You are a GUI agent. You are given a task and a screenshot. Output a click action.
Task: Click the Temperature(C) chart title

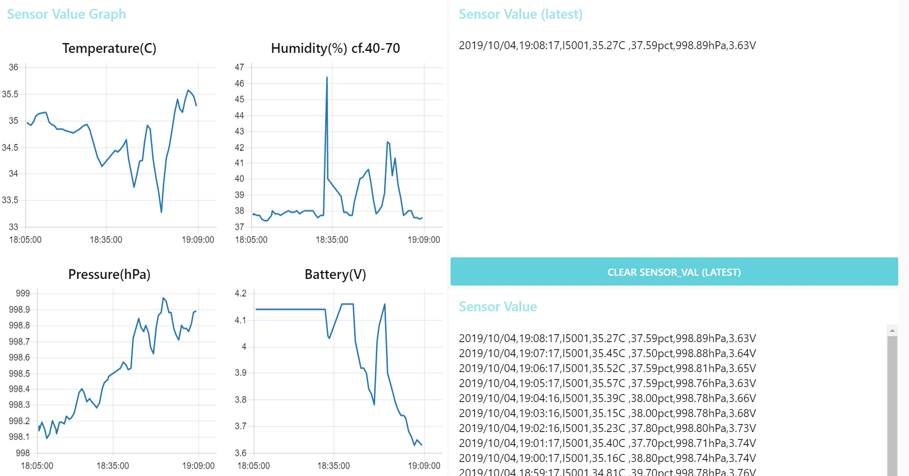click(x=109, y=48)
